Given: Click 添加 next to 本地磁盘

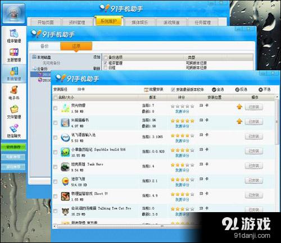Looking at the screenshot, I should 97,57.
